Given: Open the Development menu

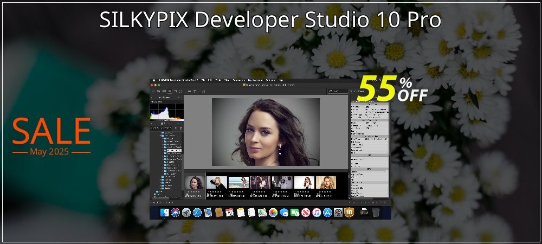Looking at the screenshot, I should click(x=255, y=80).
